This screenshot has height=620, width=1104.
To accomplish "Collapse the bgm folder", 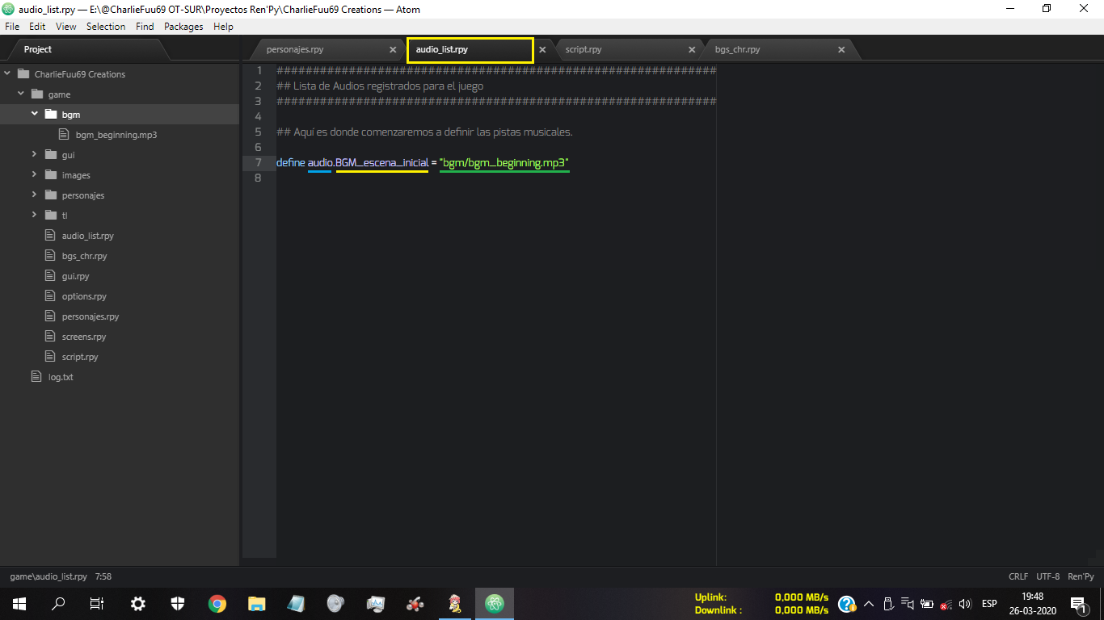I will pyautogui.click(x=35, y=115).
